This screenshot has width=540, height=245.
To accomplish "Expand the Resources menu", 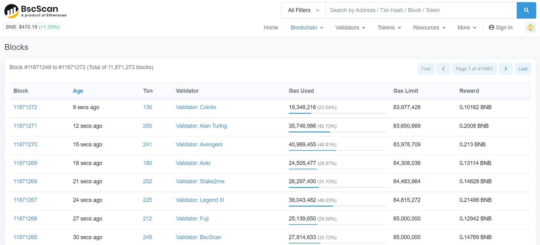I will pyautogui.click(x=429, y=28).
